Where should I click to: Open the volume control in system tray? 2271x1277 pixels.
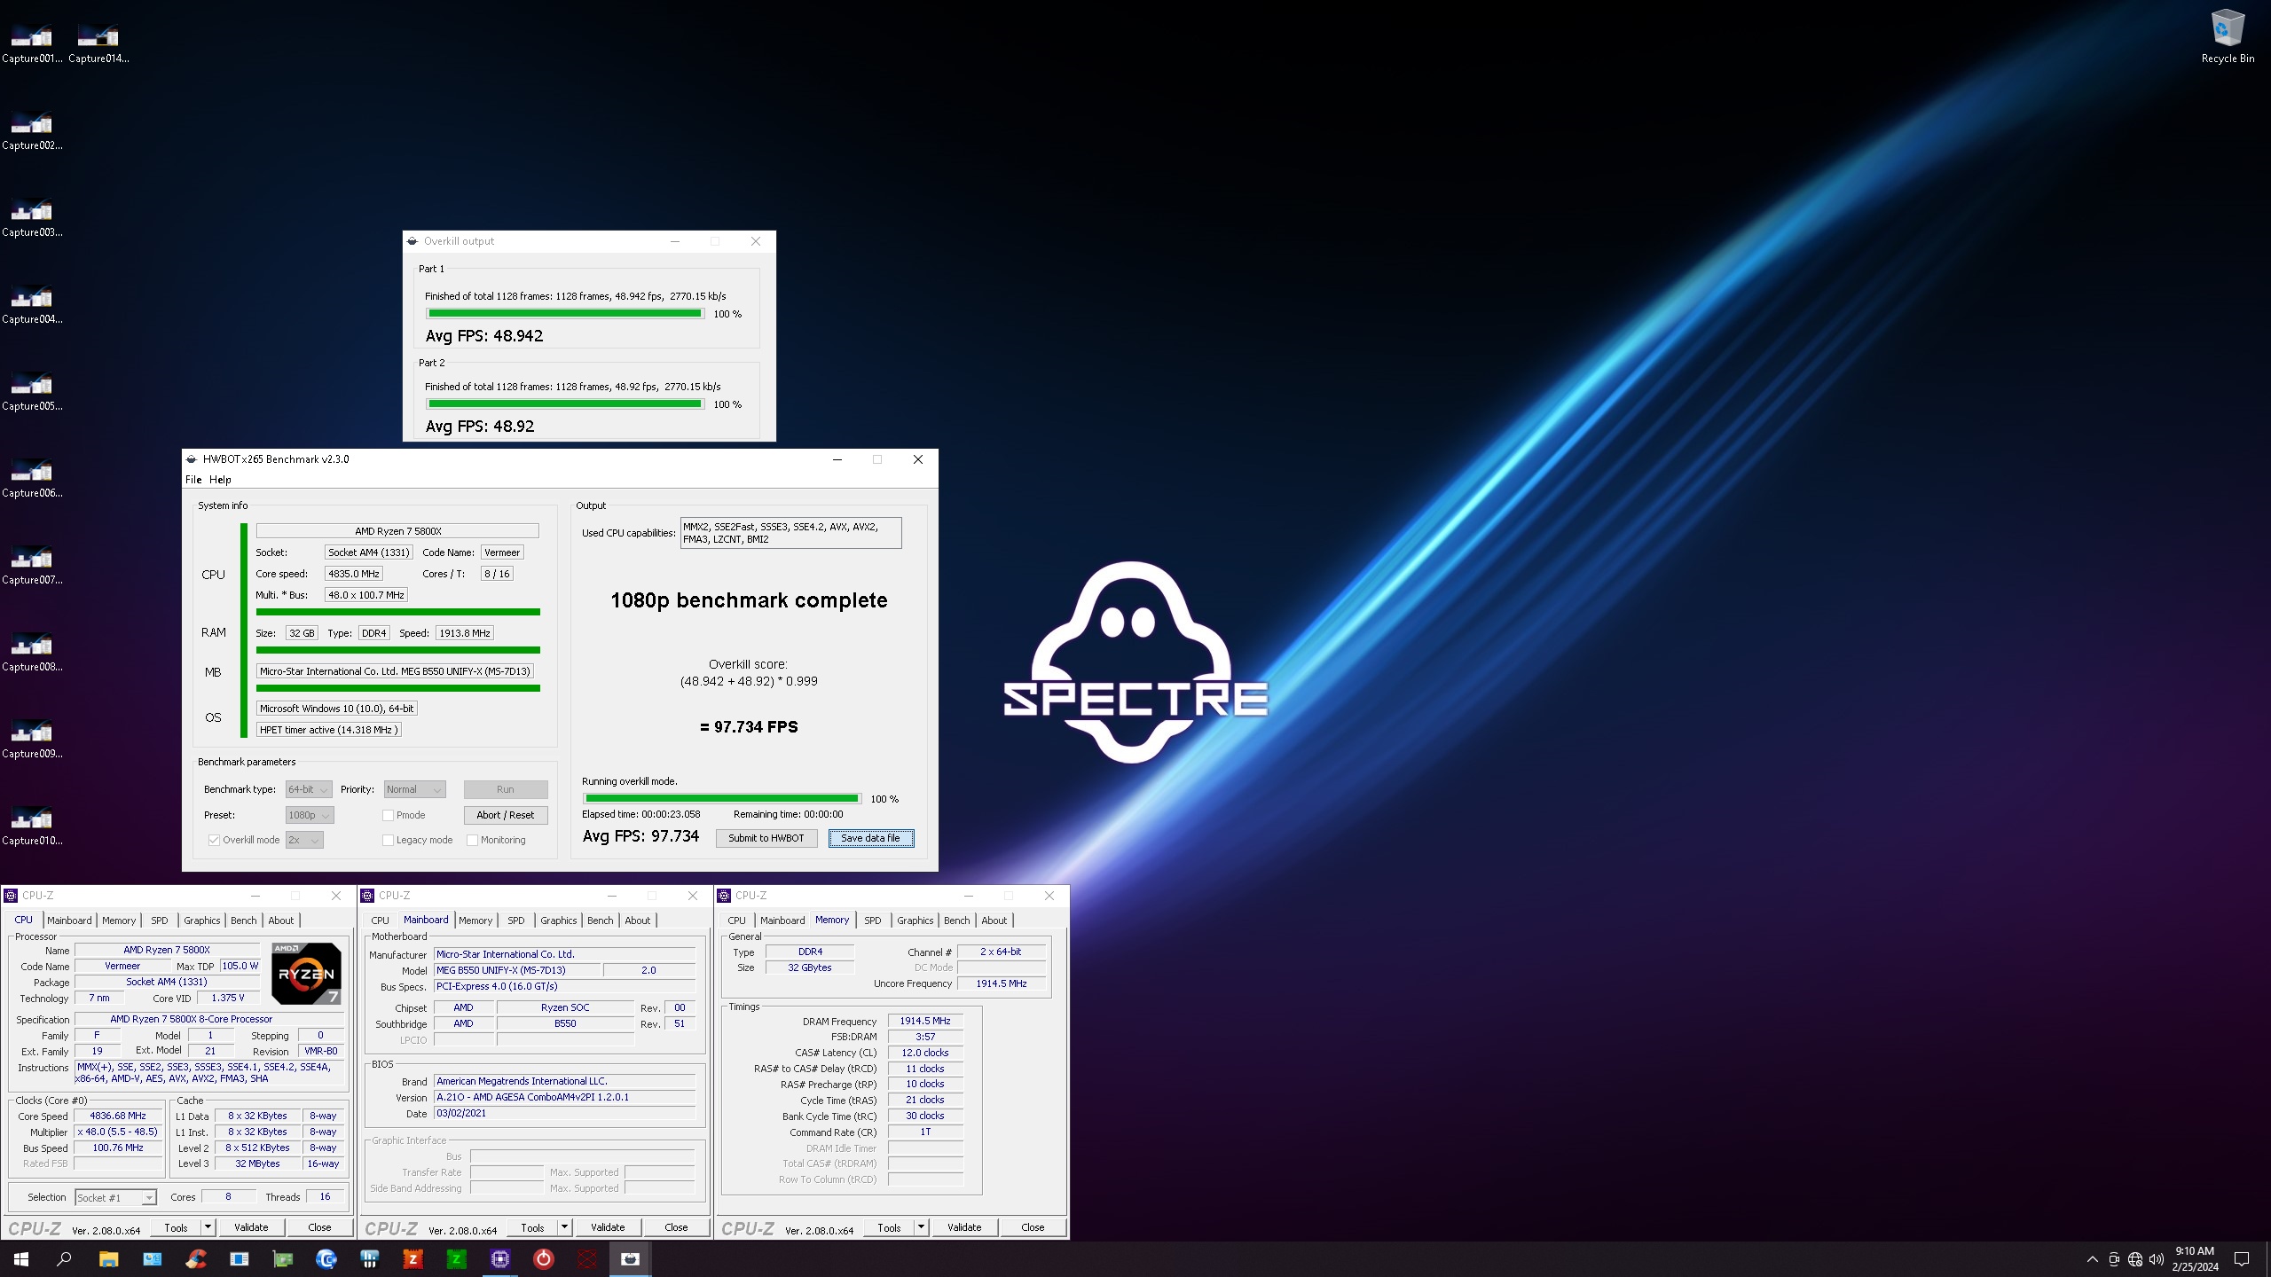point(2157,1259)
